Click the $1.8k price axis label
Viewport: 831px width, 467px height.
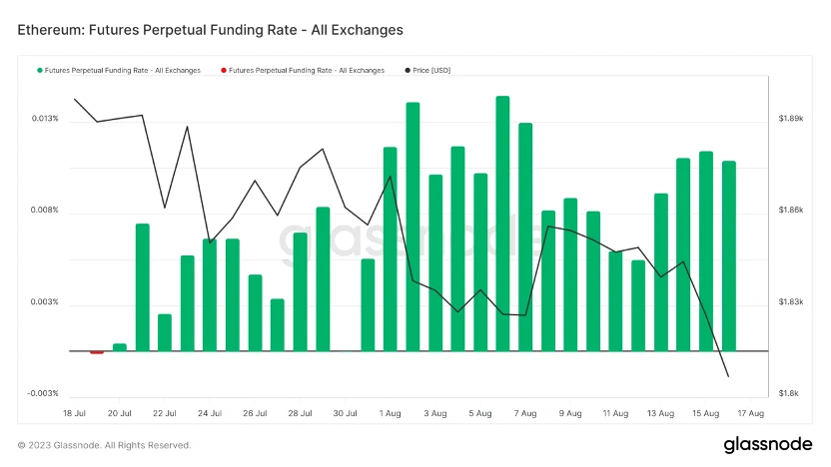pos(788,393)
